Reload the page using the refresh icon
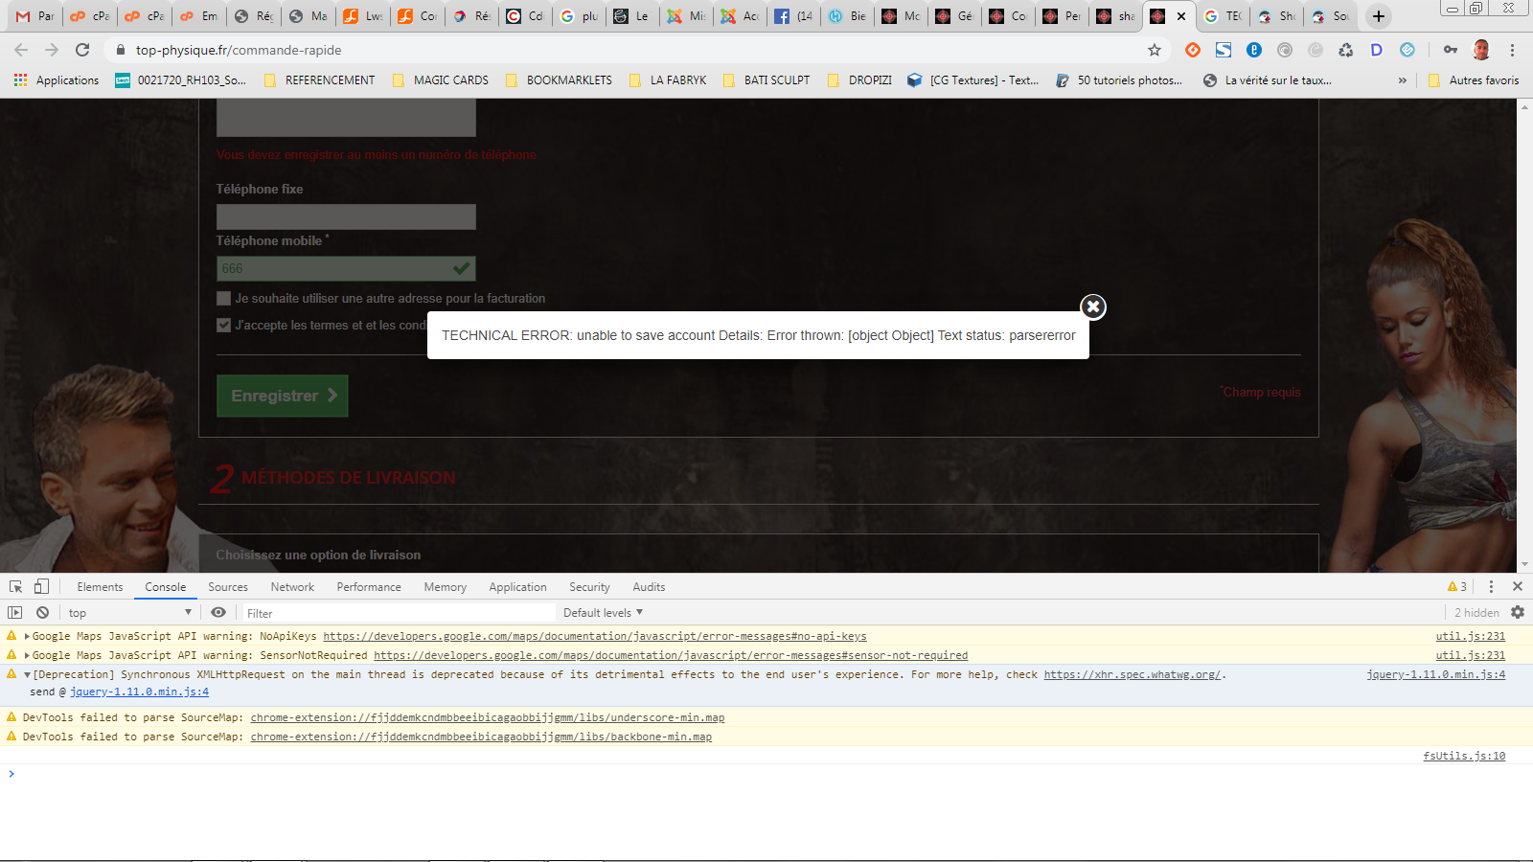 [82, 50]
